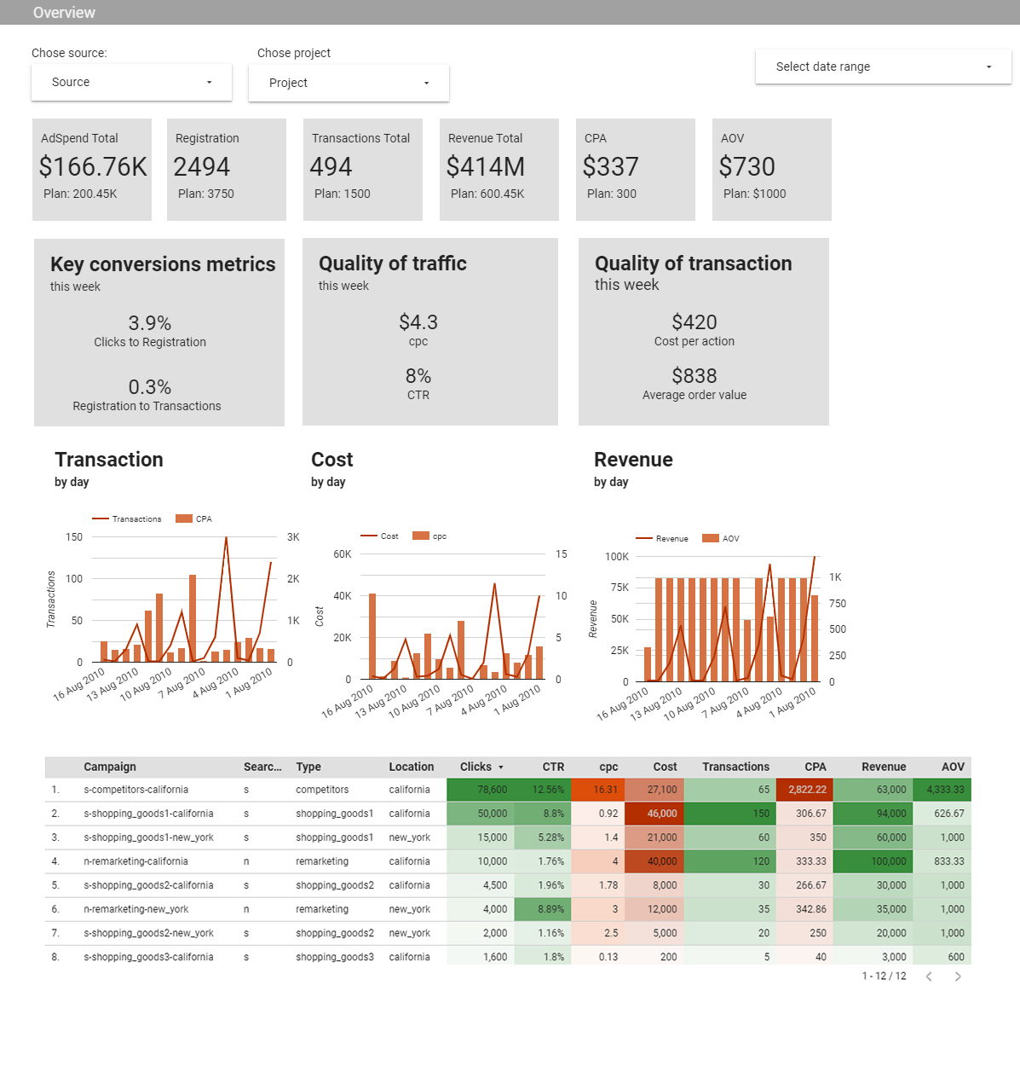Select the $420 Cost per action metric
1020x1066 pixels.
[694, 330]
